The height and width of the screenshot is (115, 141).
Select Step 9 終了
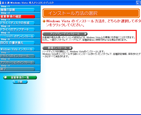pyautogui.click(x=17, y=69)
